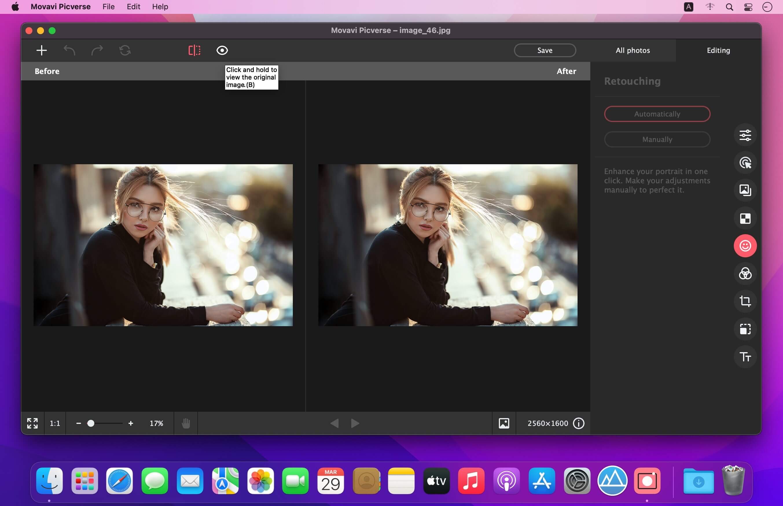Click the zoom slider handle
This screenshot has height=506, width=783.
[x=91, y=423]
